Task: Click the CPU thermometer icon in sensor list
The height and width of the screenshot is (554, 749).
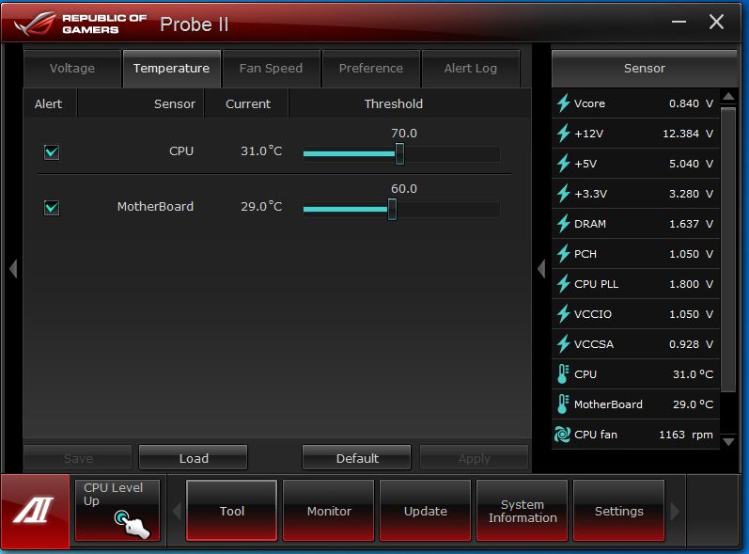Action: click(x=563, y=374)
